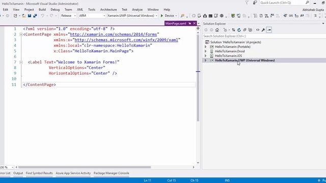This screenshot has height=183, width=326.
Task: Open the XML menu
Action: 80,10
